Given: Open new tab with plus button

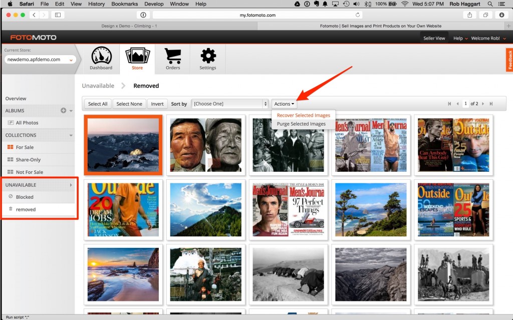Looking at the screenshot, I should coord(509,26).
